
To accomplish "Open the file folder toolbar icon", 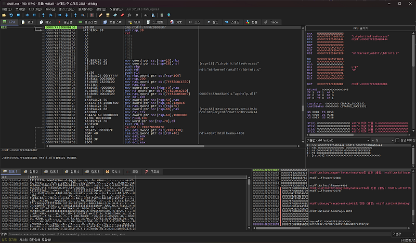I will [4, 16].
